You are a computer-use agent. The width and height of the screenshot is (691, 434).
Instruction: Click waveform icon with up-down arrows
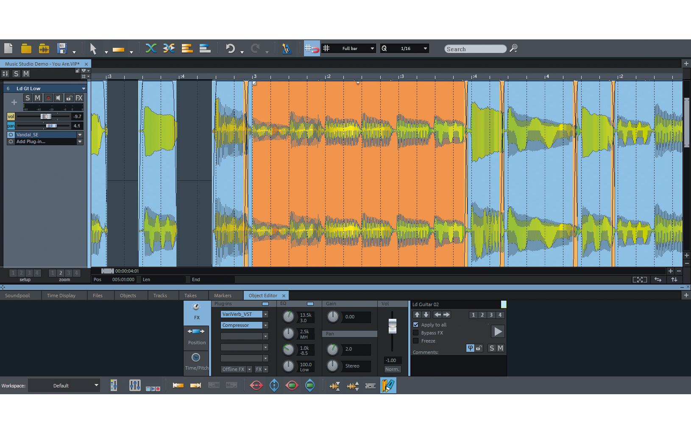[x=353, y=386]
